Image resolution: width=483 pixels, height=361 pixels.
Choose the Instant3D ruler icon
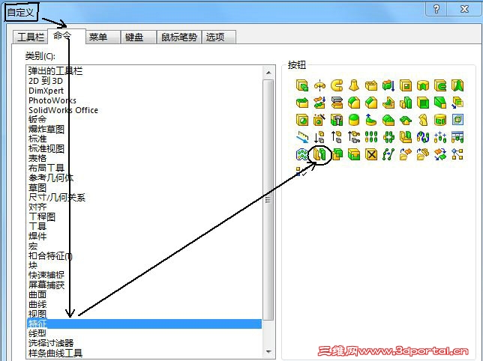pos(302,137)
